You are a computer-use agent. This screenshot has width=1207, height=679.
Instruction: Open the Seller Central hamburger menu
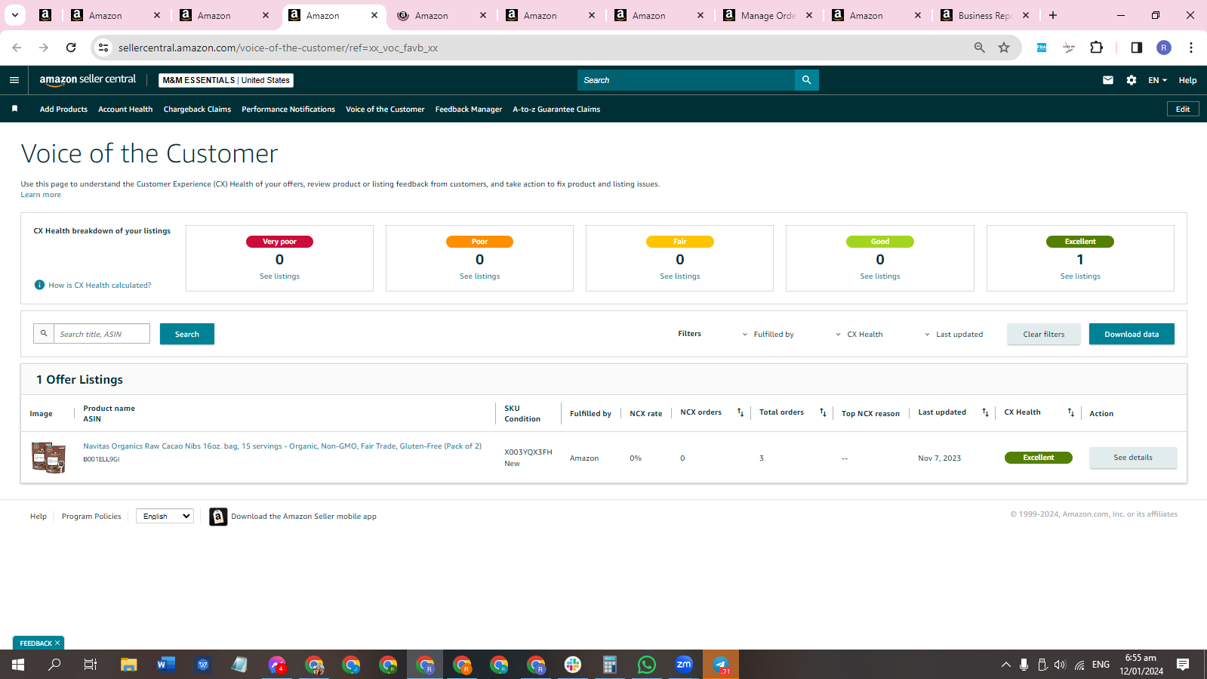click(14, 80)
